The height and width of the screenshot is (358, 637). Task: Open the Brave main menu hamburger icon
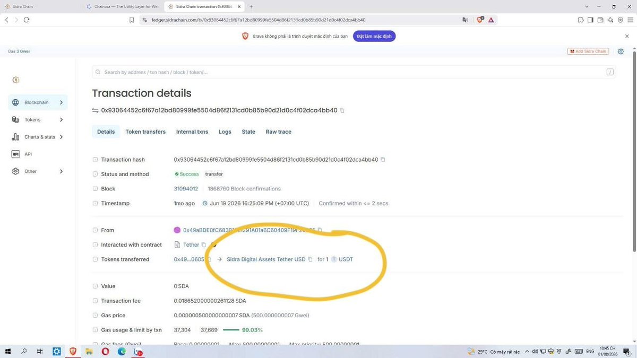(x=629, y=20)
